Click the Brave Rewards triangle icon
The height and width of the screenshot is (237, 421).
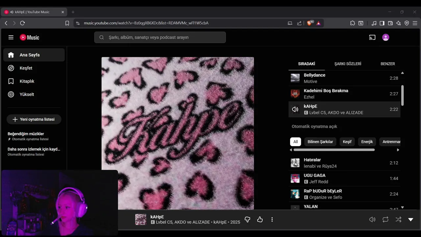(x=318, y=23)
